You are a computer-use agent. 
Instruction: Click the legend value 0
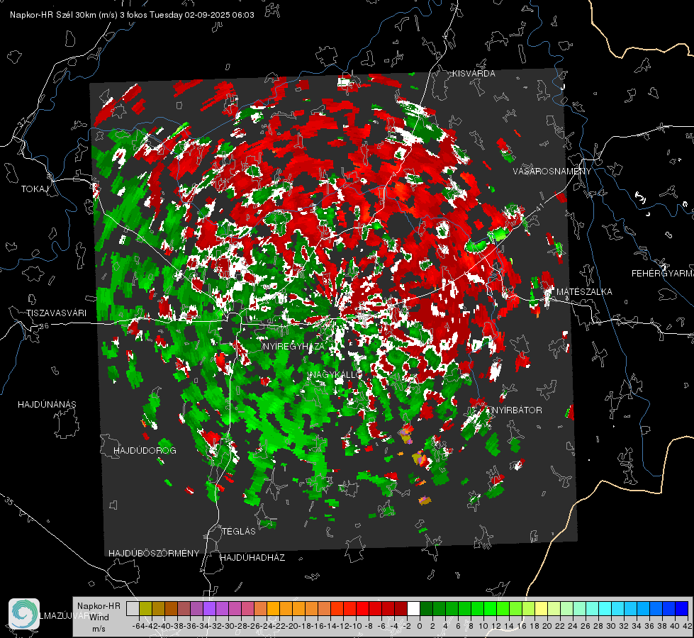(x=420, y=626)
